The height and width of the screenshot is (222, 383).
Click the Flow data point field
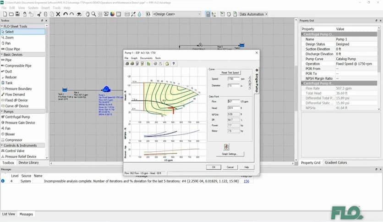pos(233,101)
